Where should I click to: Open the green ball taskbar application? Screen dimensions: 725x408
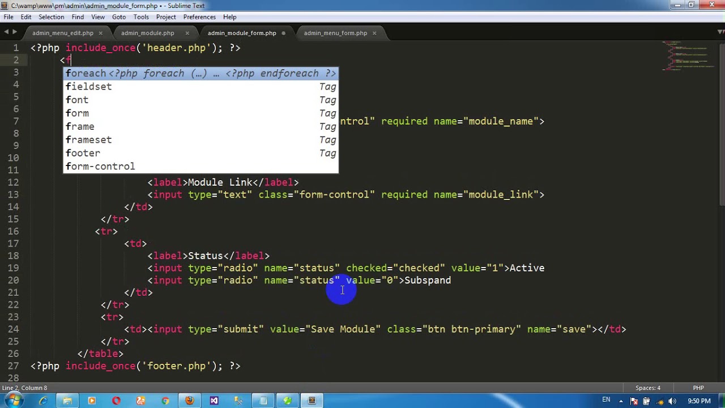point(287,401)
